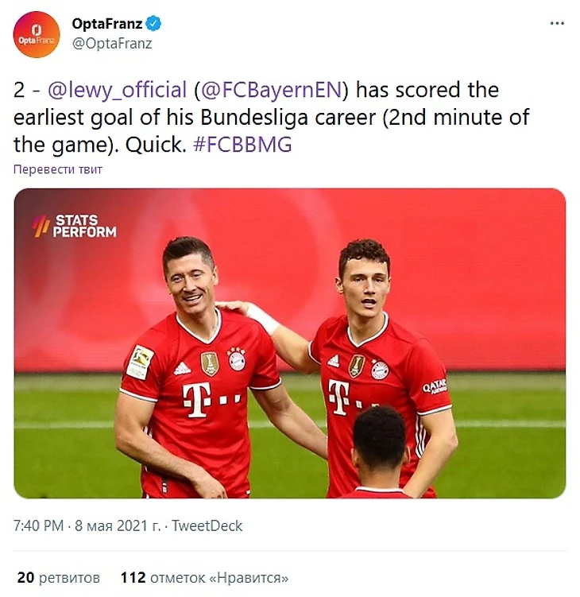Click the blue verified badge

(154, 24)
